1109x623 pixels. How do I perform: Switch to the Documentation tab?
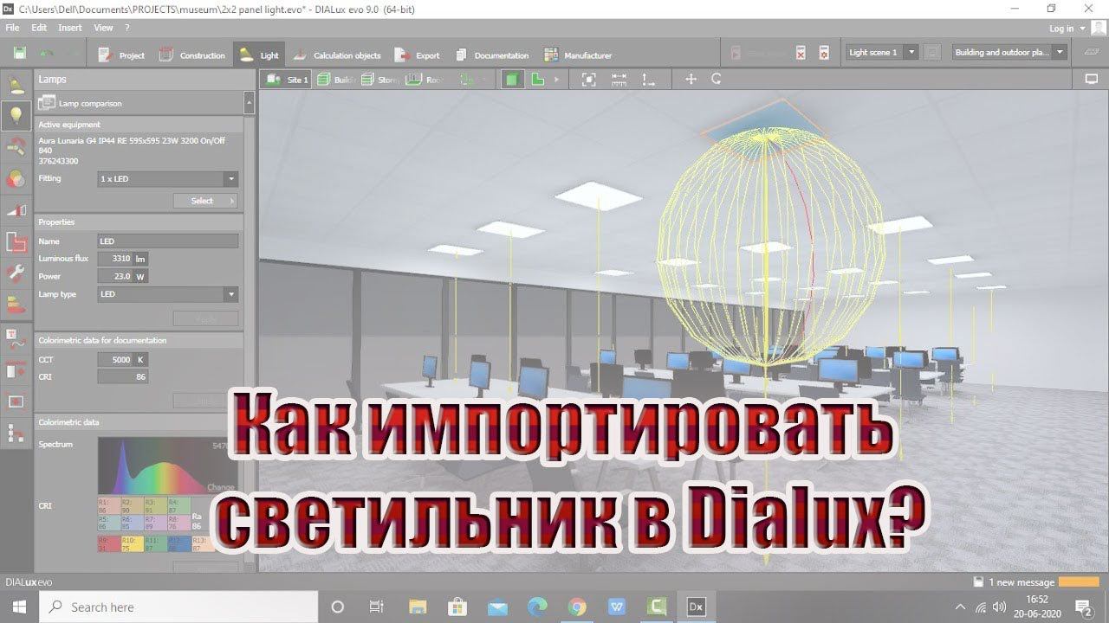pos(491,55)
